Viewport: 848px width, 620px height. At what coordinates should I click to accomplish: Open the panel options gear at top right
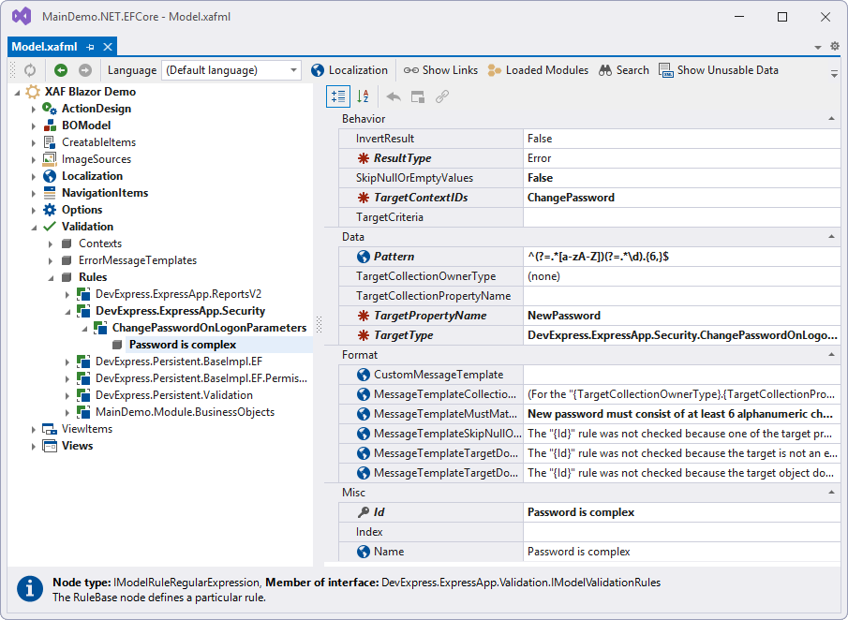[x=834, y=44]
